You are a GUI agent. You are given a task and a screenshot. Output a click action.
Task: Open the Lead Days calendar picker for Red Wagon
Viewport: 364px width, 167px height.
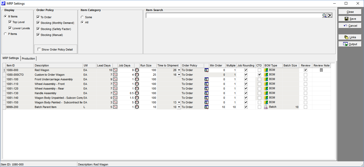click(115, 70)
